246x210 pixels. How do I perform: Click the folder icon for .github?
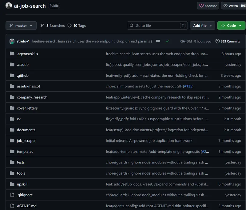tap(12, 75)
